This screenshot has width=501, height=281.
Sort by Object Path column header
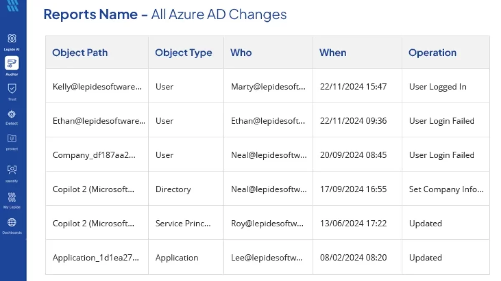80,53
